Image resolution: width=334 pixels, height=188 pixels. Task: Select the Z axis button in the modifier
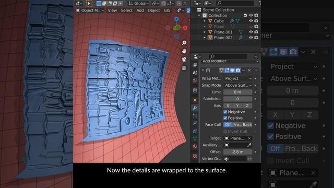click(x=247, y=105)
